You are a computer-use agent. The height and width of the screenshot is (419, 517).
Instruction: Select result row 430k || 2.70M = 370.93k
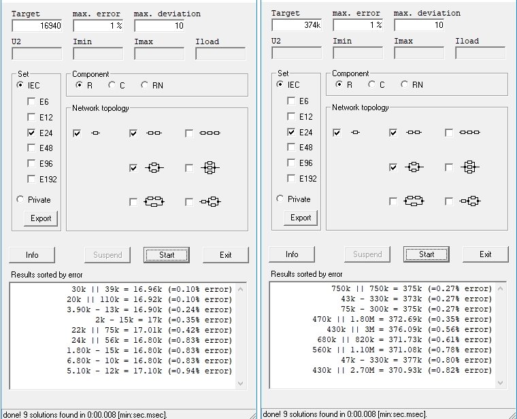402,371
